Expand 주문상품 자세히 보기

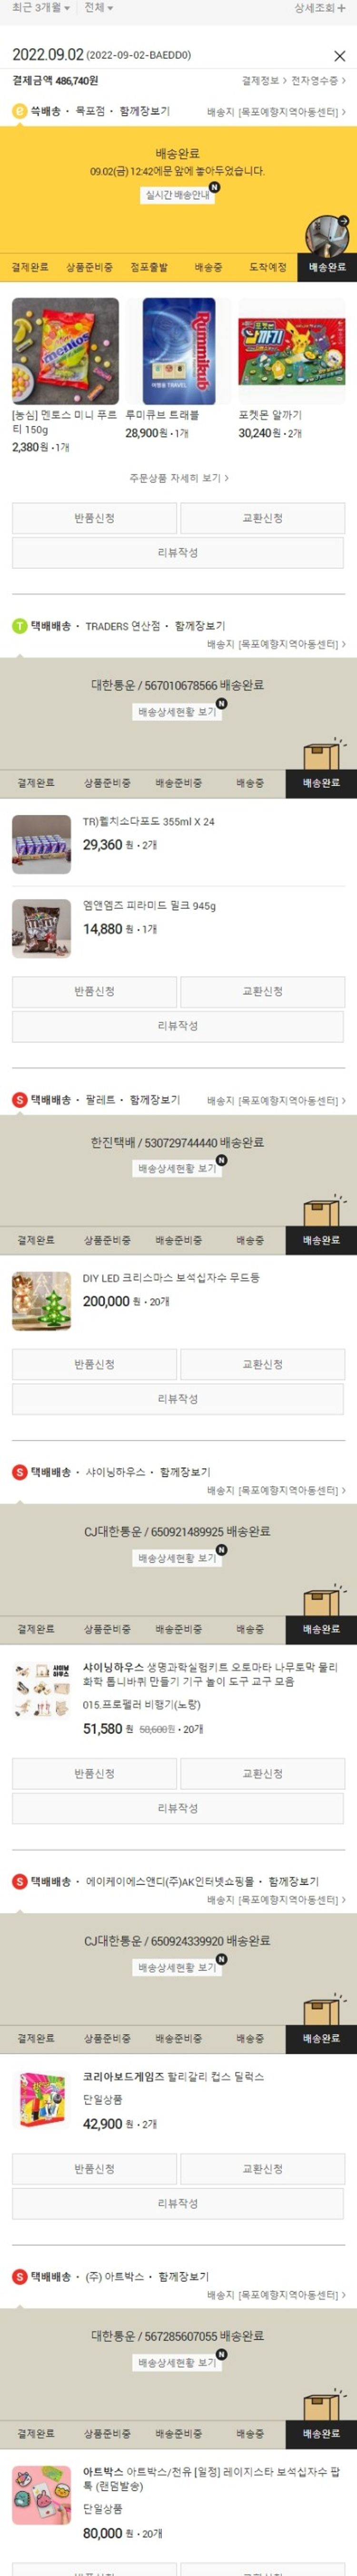(178, 478)
